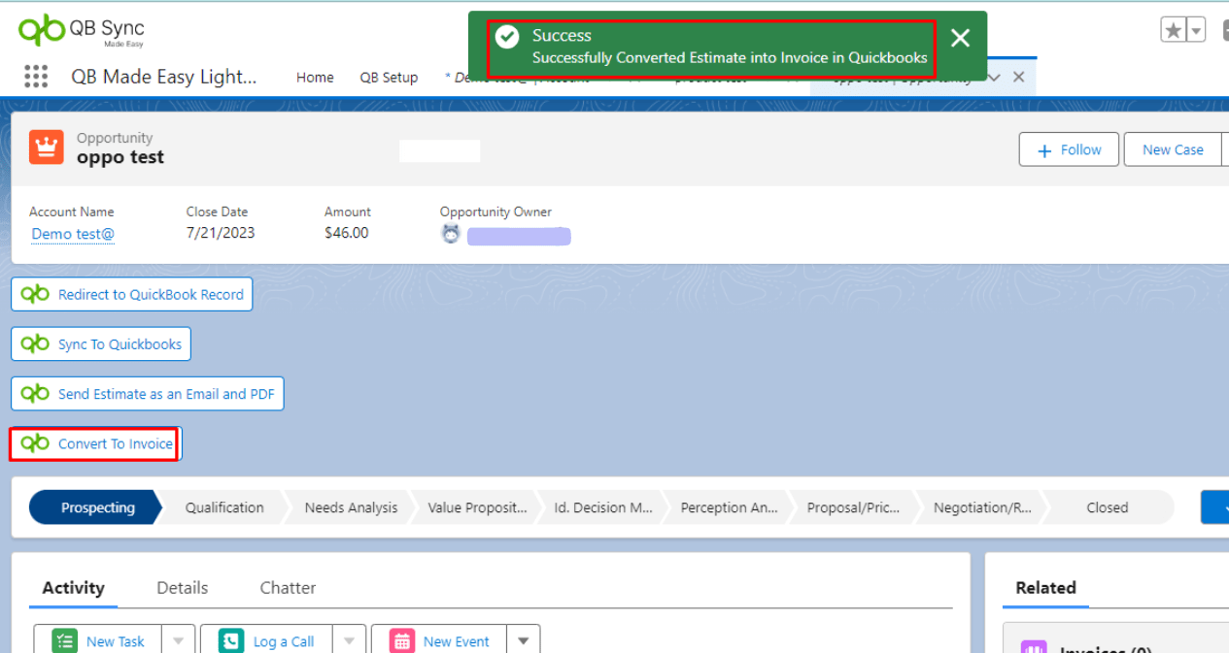The height and width of the screenshot is (653, 1229).
Task: Expand the New Event dropdown arrow
Action: click(524, 641)
